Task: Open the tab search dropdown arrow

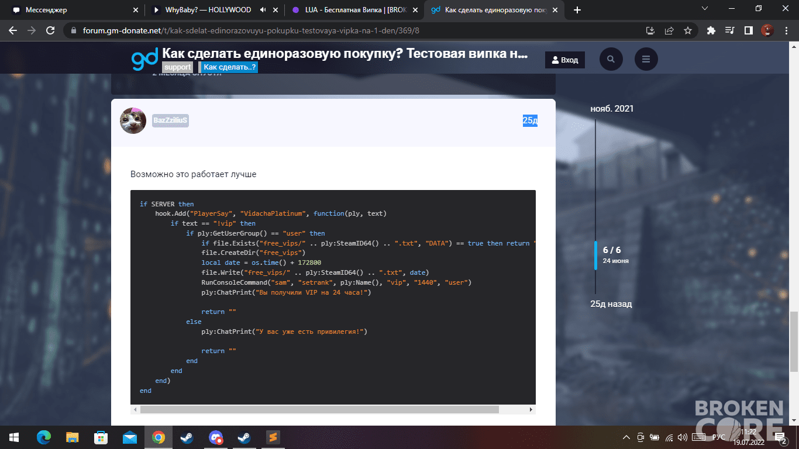Action: pyautogui.click(x=705, y=9)
